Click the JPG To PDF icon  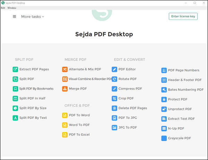(114, 128)
